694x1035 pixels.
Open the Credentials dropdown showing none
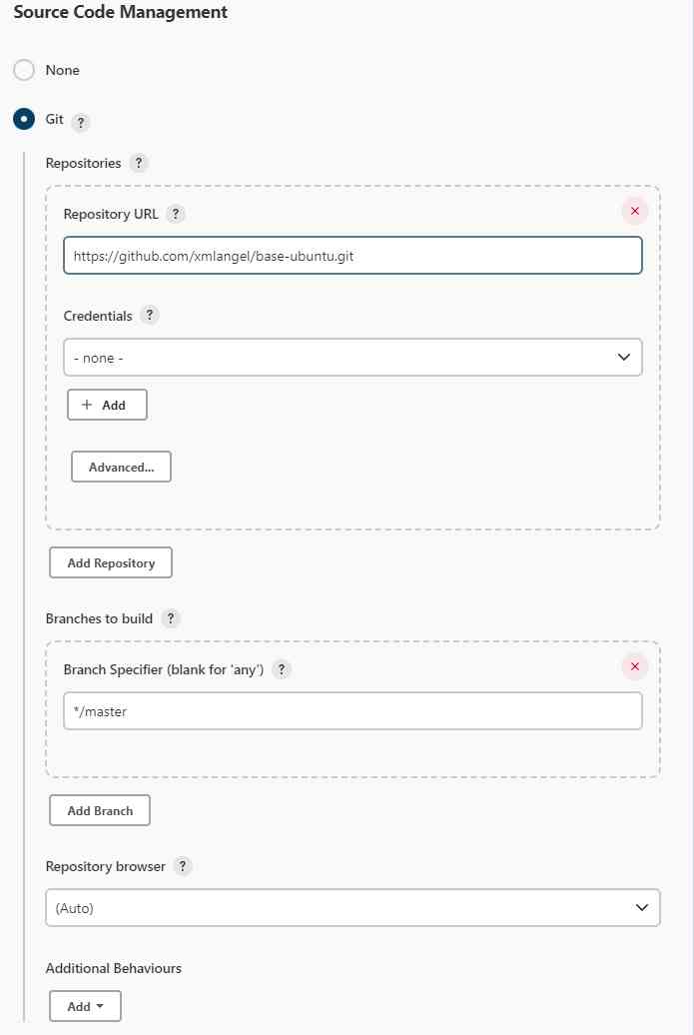point(353,357)
